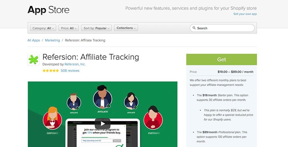Screen dimensions: 288x147
Task: Open the Refersion, Inc. developer link
Action: [75, 64]
